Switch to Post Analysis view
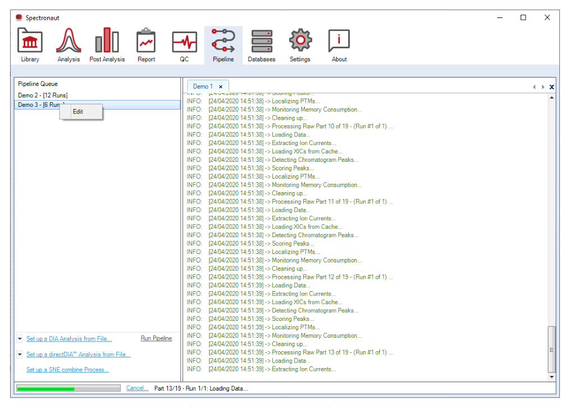 point(107,45)
